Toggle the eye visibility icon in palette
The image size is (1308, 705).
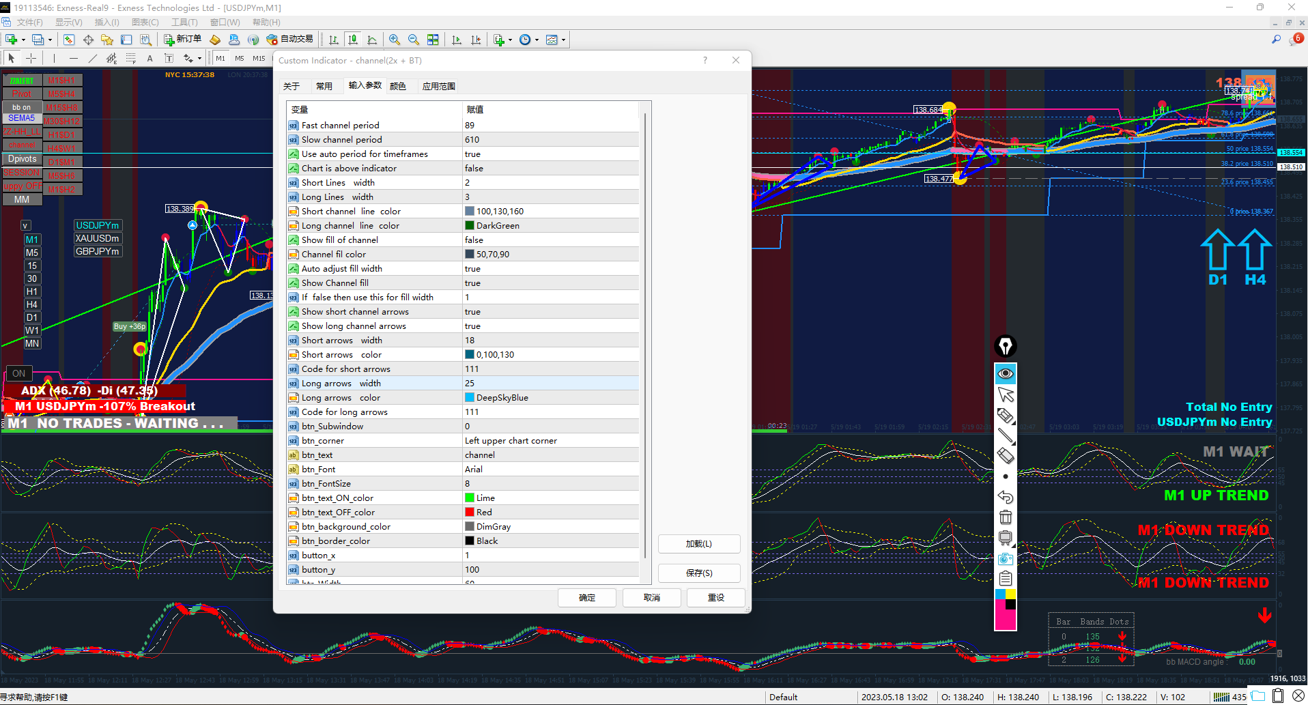pyautogui.click(x=1005, y=373)
